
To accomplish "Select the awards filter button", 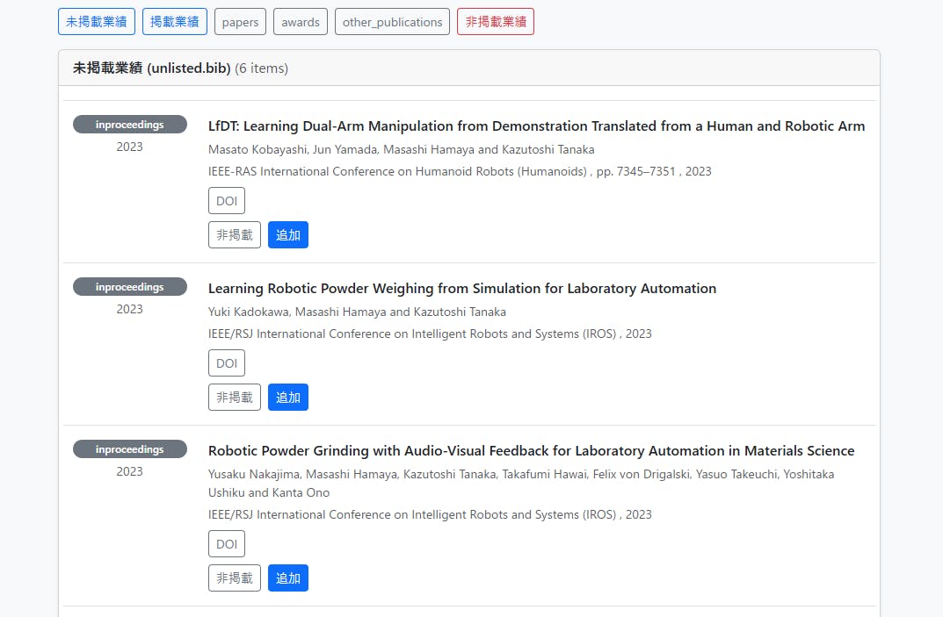I will point(301,22).
